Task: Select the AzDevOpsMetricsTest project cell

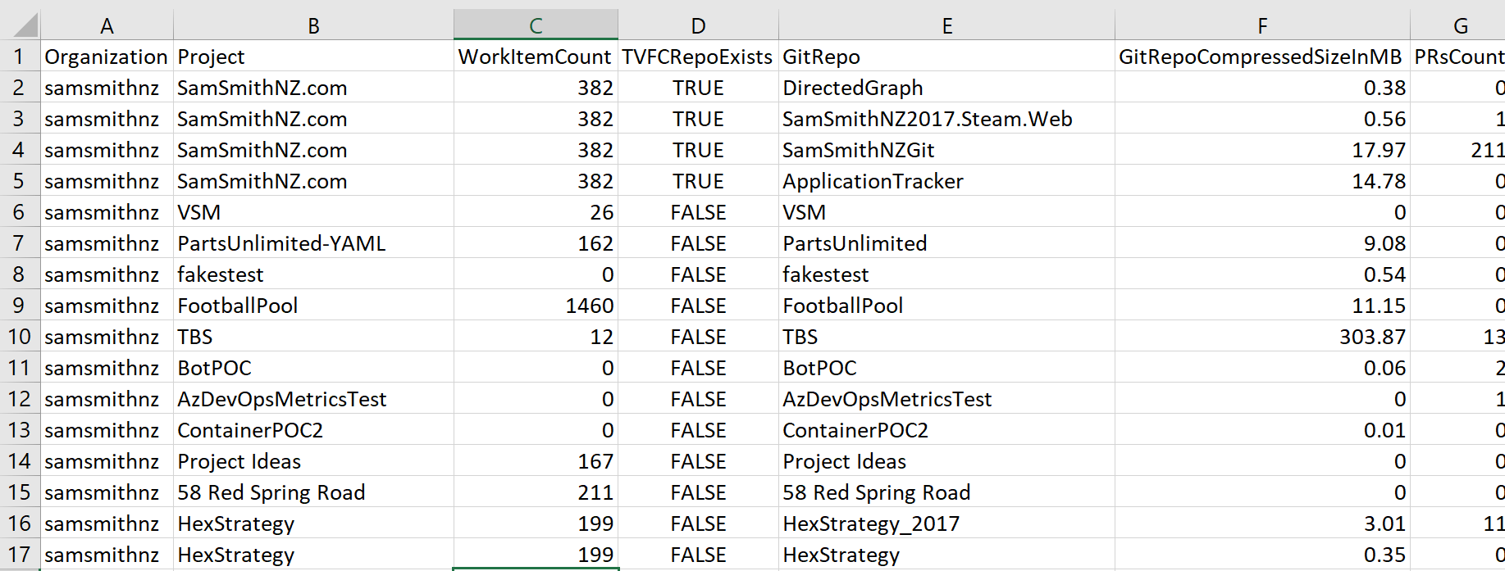Action: point(313,399)
